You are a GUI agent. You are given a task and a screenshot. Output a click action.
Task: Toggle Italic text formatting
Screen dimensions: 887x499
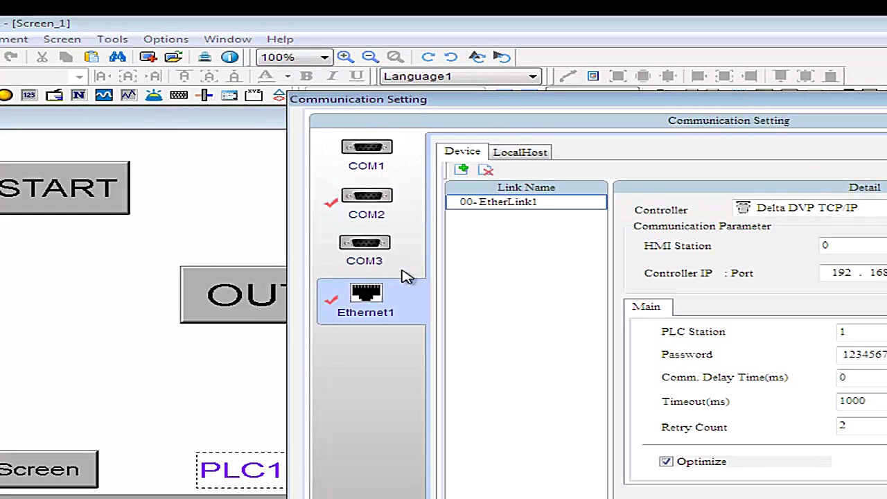[332, 76]
